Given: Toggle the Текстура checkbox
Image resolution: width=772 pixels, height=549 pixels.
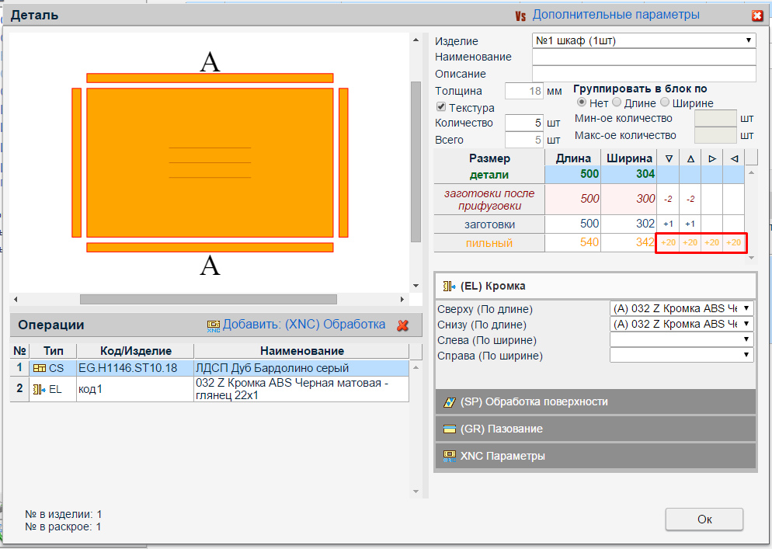Looking at the screenshot, I should coord(441,107).
